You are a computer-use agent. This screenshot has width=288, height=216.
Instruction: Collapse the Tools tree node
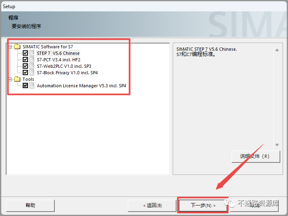(x=10, y=79)
